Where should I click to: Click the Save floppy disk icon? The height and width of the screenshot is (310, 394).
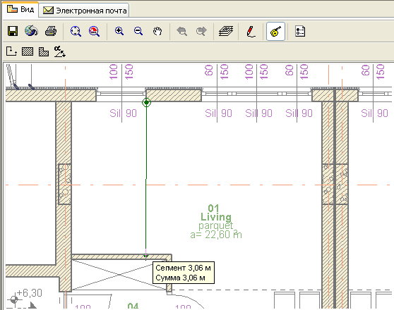click(13, 31)
